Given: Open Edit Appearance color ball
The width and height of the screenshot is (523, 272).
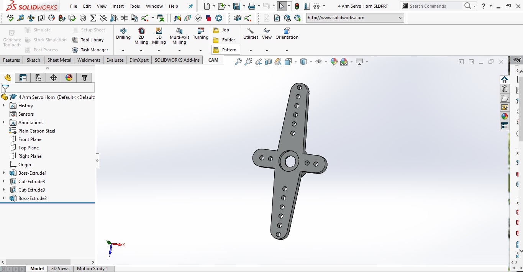Looking at the screenshot, I should coord(334,62).
